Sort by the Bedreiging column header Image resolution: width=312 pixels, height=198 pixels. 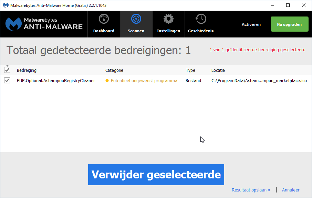click(x=27, y=70)
